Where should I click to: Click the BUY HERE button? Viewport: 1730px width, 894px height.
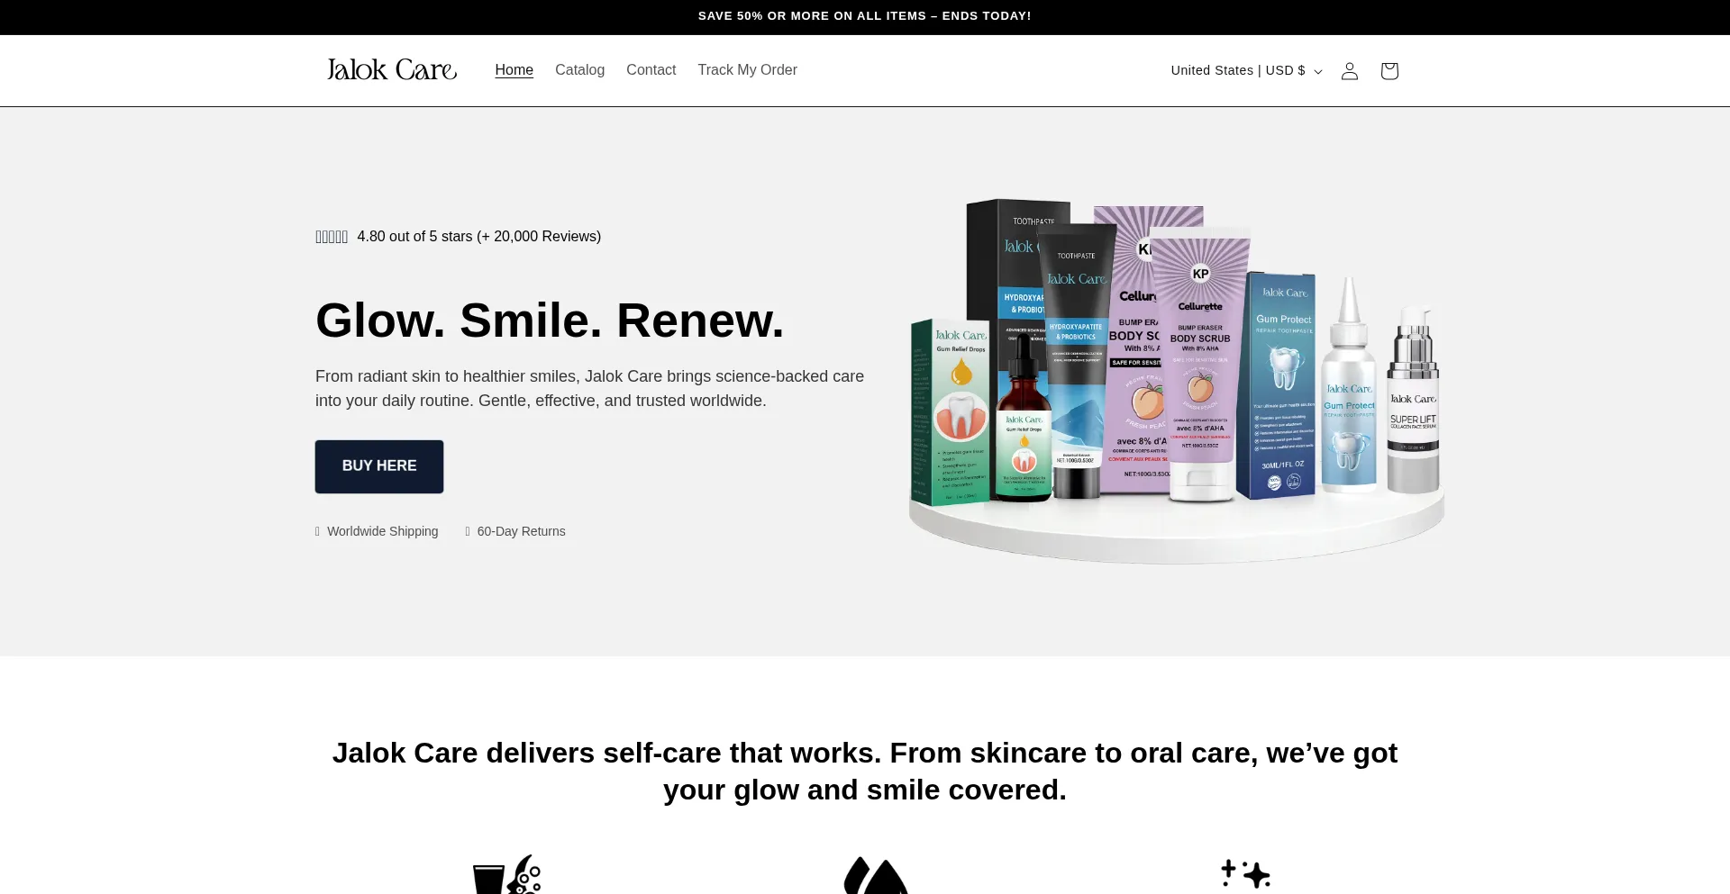[379, 466]
